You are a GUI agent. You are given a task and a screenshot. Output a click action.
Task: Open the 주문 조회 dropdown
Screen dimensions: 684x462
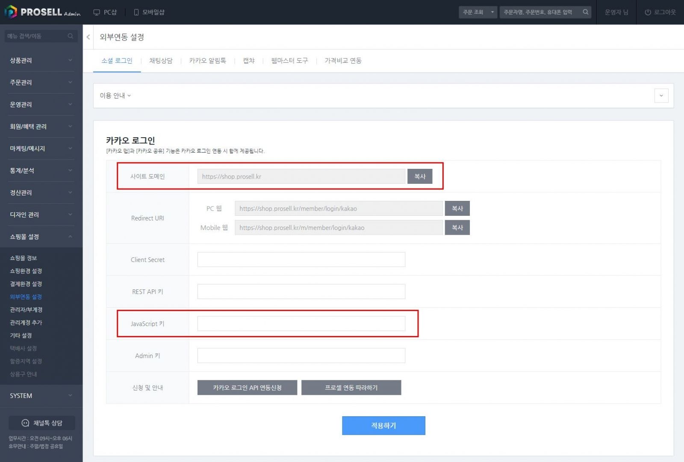click(478, 12)
